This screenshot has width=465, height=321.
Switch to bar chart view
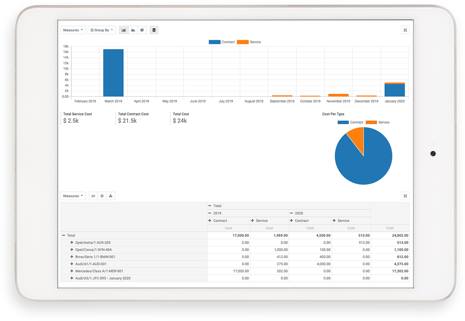click(124, 30)
